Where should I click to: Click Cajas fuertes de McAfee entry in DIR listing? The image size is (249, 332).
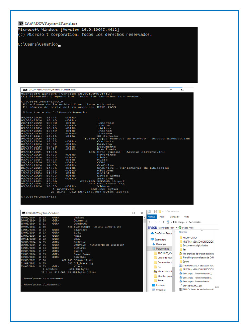click(x=144, y=139)
